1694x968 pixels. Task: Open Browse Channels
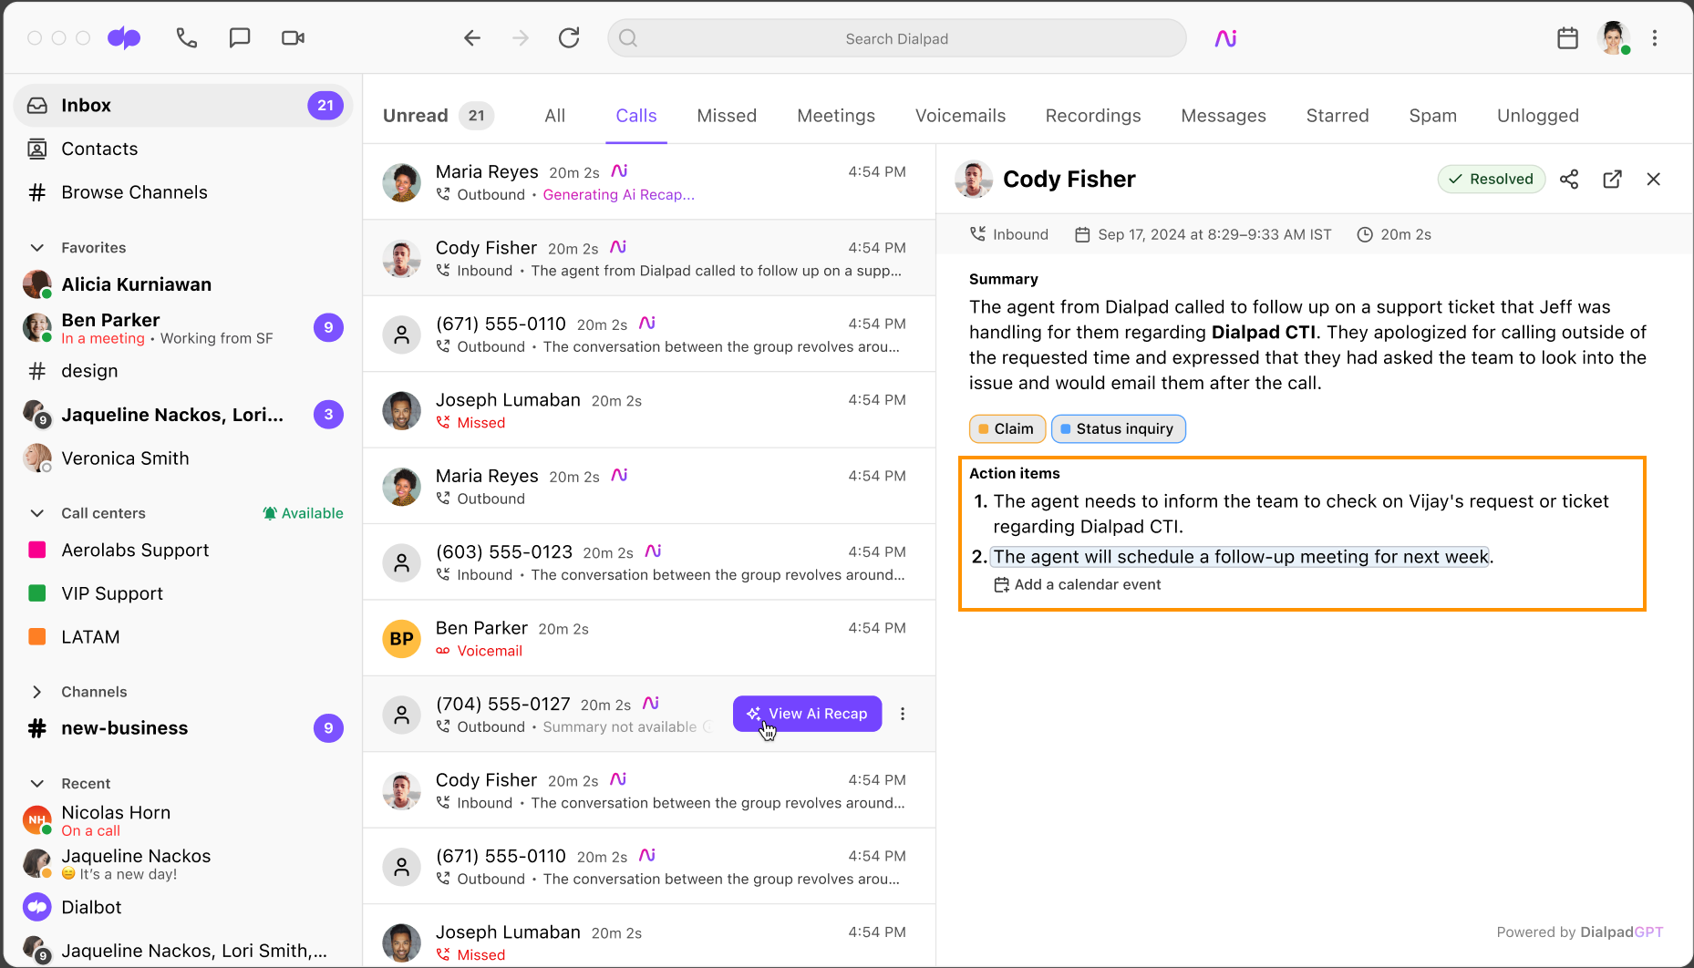[x=182, y=192]
